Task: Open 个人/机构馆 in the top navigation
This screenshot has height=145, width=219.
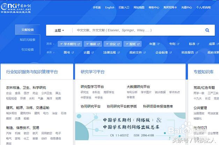Action: 203,7
